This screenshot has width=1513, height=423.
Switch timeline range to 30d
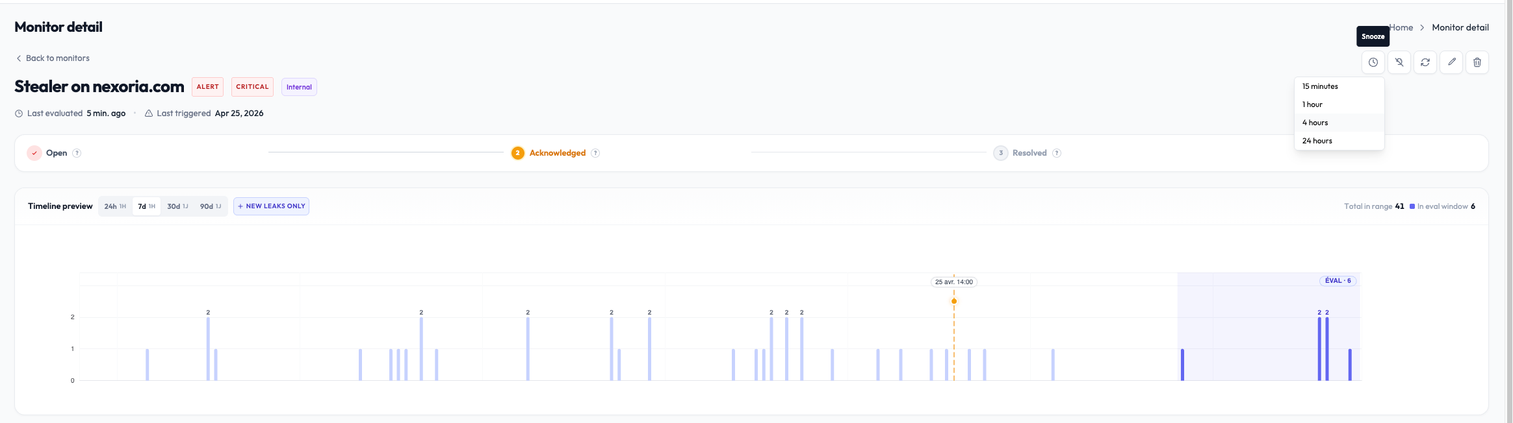pyautogui.click(x=177, y=206)
